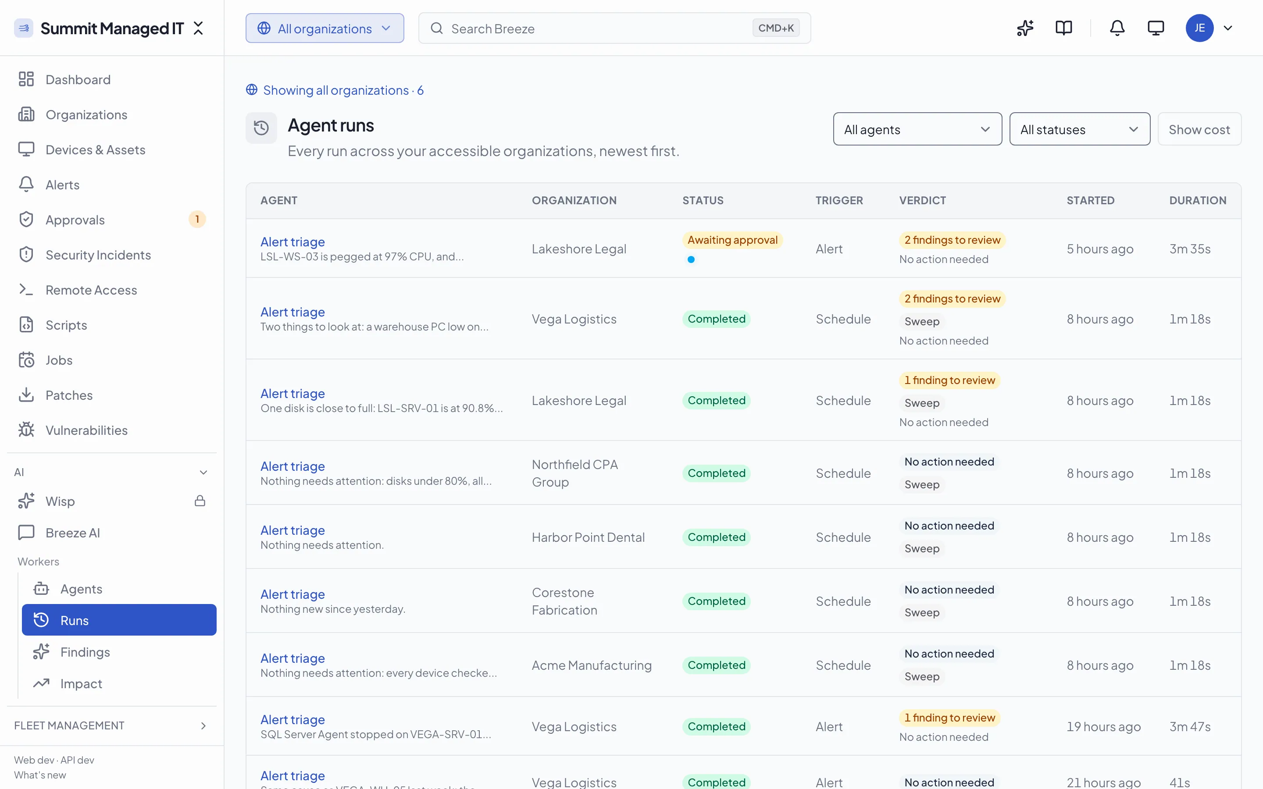Focus the Search Breeze field
The image size is (1263, 789).
click(614, 28)
